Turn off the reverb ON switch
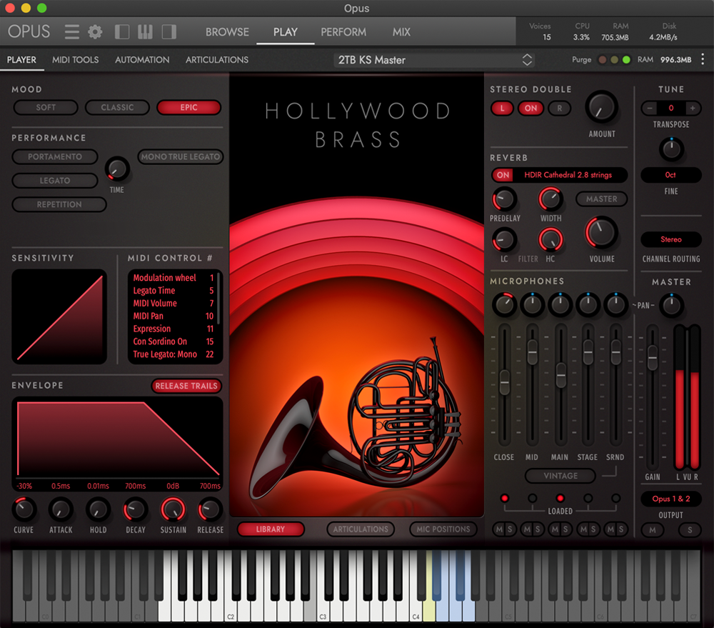The width and height of the screenshot is (714, 628). click(x=503, y=175)
